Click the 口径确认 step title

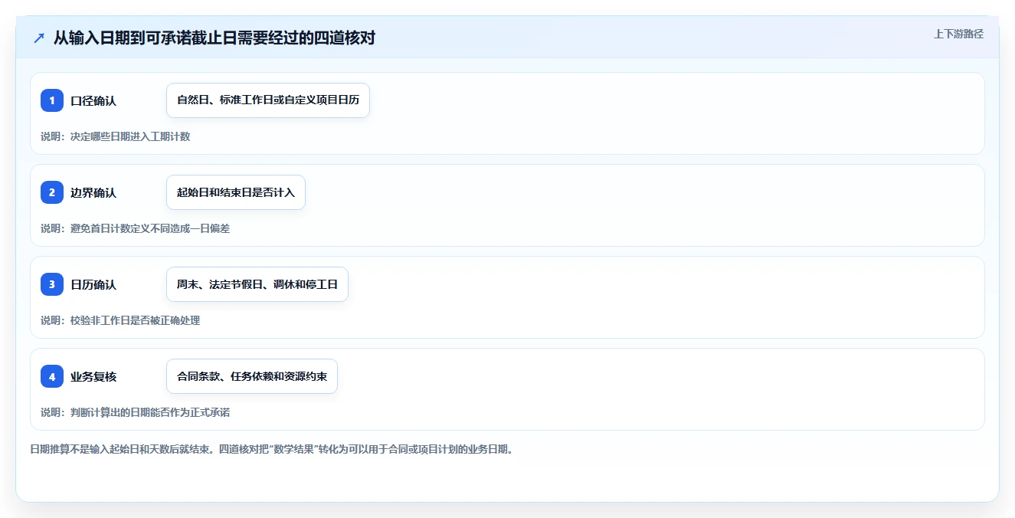click(93, 100)
